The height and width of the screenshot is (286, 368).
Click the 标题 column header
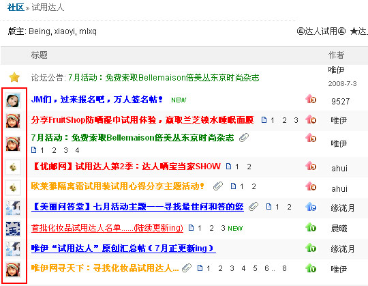coord(40,55)
